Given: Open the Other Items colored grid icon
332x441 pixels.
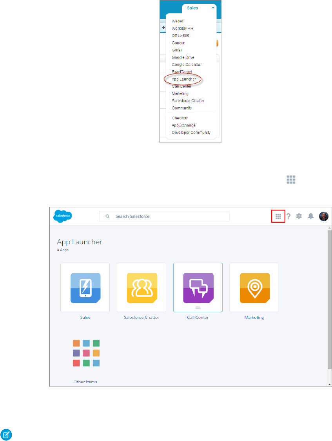Looking at the screenshot, I should click(86, 353).
